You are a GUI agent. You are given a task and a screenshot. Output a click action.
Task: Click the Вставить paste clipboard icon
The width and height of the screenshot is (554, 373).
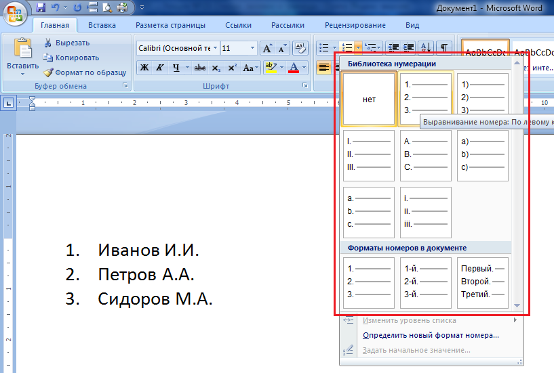(22, 47)
